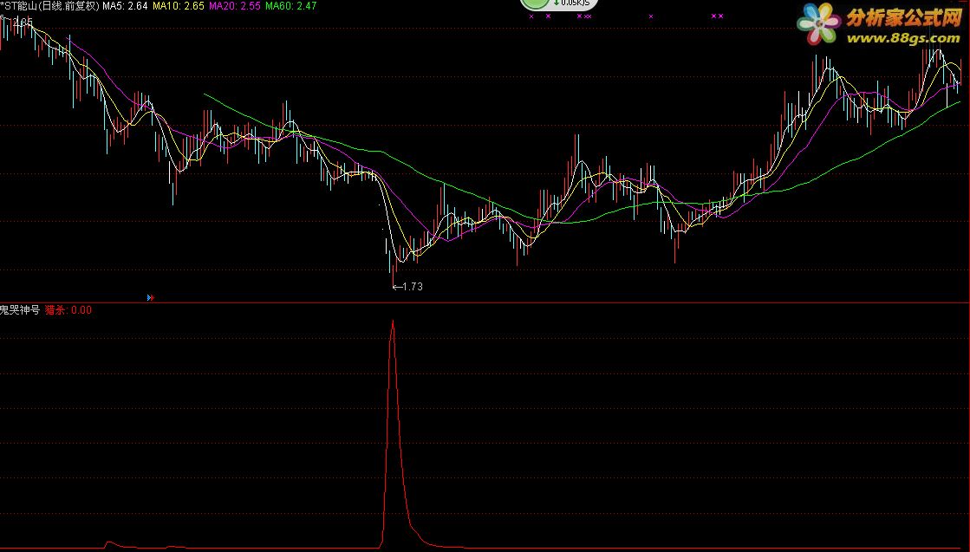Image resolution: width=970 pixels, height=552 pixels.
Task: Select the MA20: 2.55 indicator label
Action: coord(234,6)
